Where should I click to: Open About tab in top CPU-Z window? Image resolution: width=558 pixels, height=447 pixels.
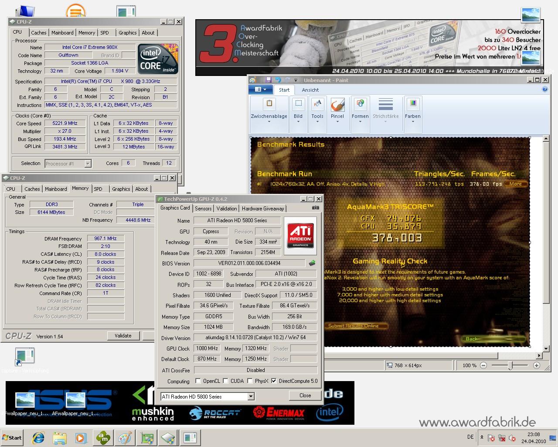coord(148,33)
